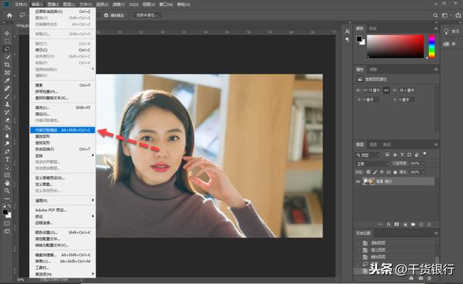463x284 pixels.
Task: Open the opacity 100% dropdown arrow
Action: click(423, 163)
